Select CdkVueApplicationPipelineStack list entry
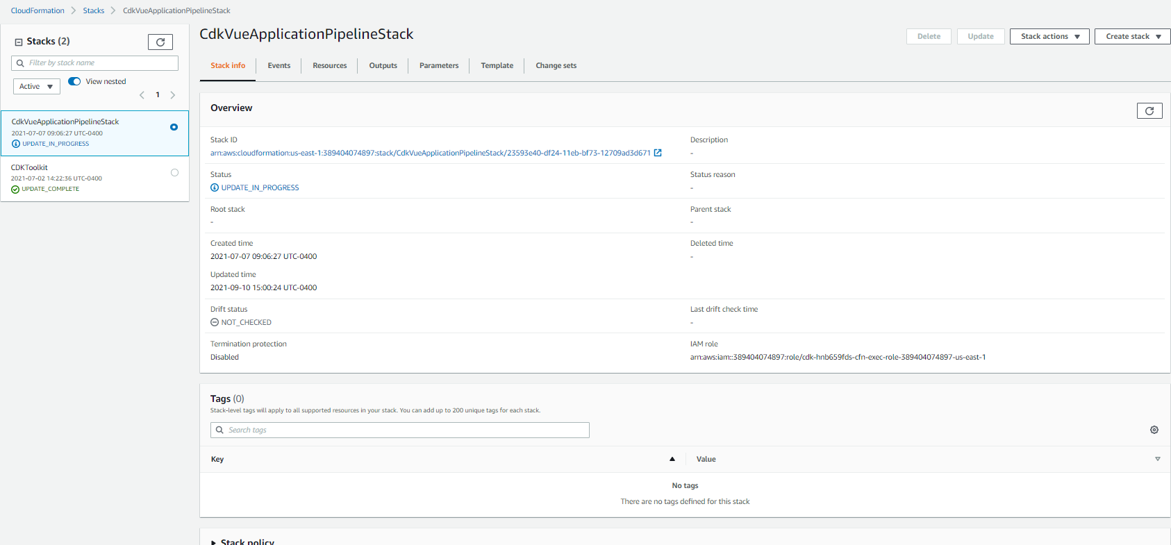This screenshot has width=1171, height=545. (95, 133)
